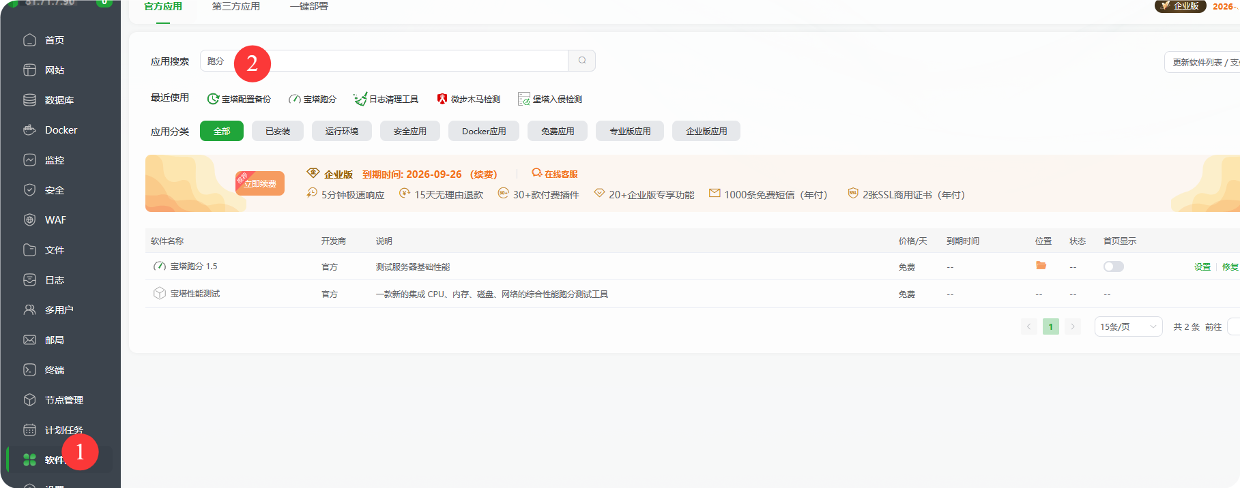Go to the previous results page
The image size is (1240, 488).
(1028, 326)
